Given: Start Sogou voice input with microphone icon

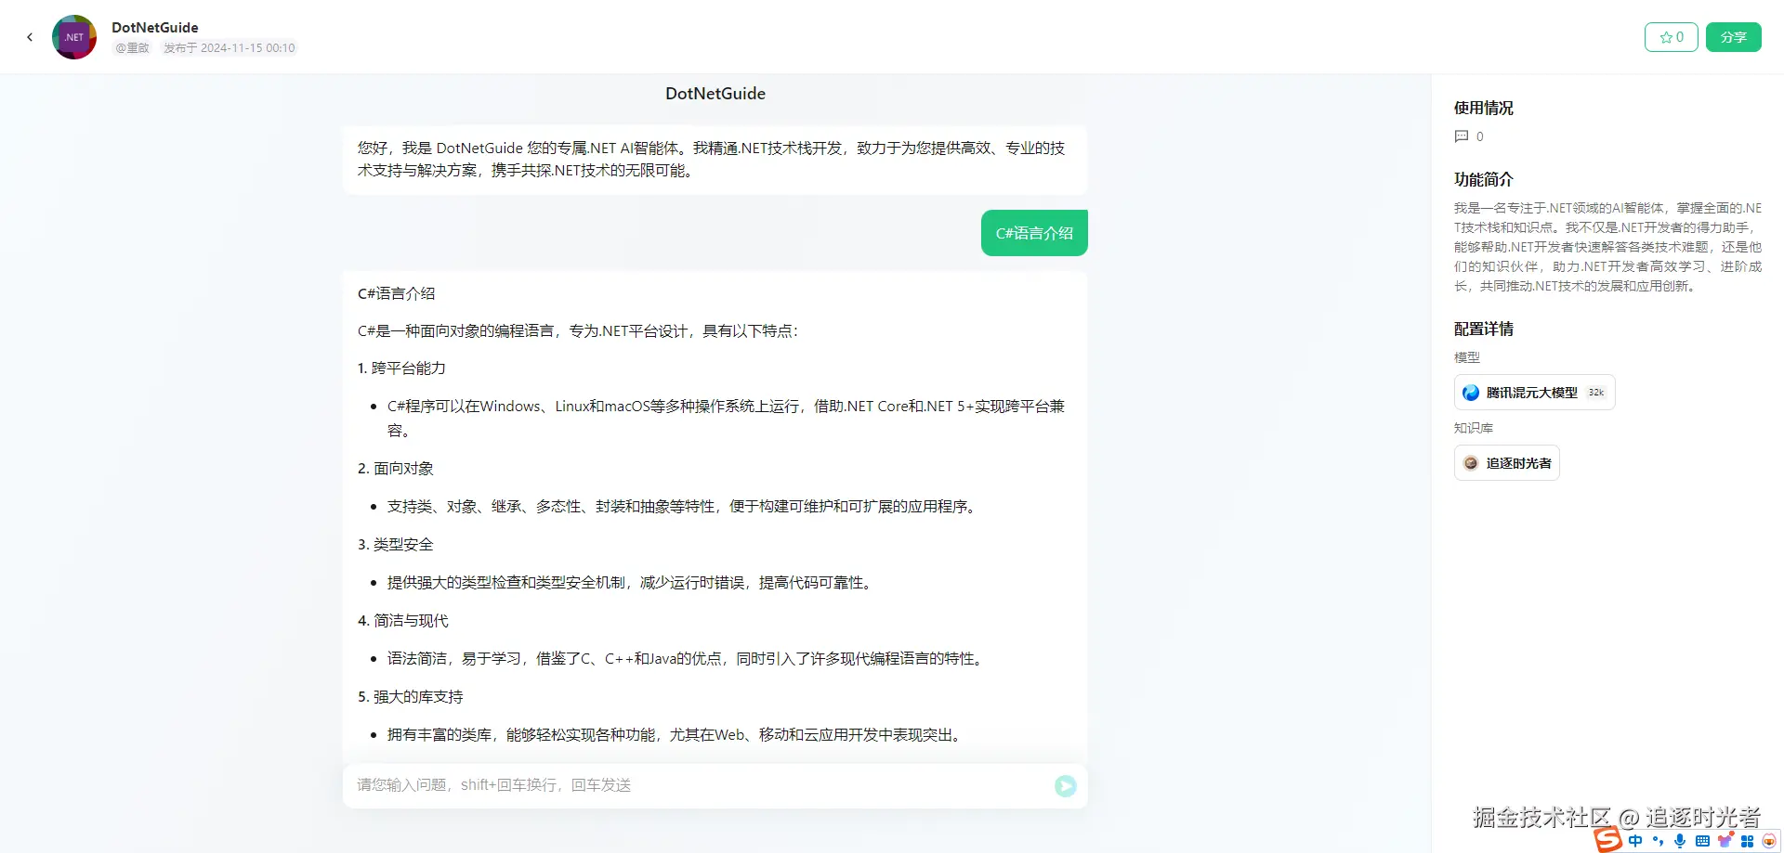Looking at the screenshot, I should pyautogui.click(x=1680, y=841).
